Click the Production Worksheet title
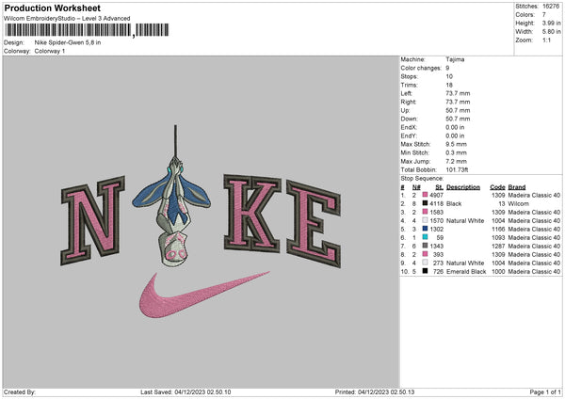The height and width of the screenshot is (399, 565). click(52, 8)
